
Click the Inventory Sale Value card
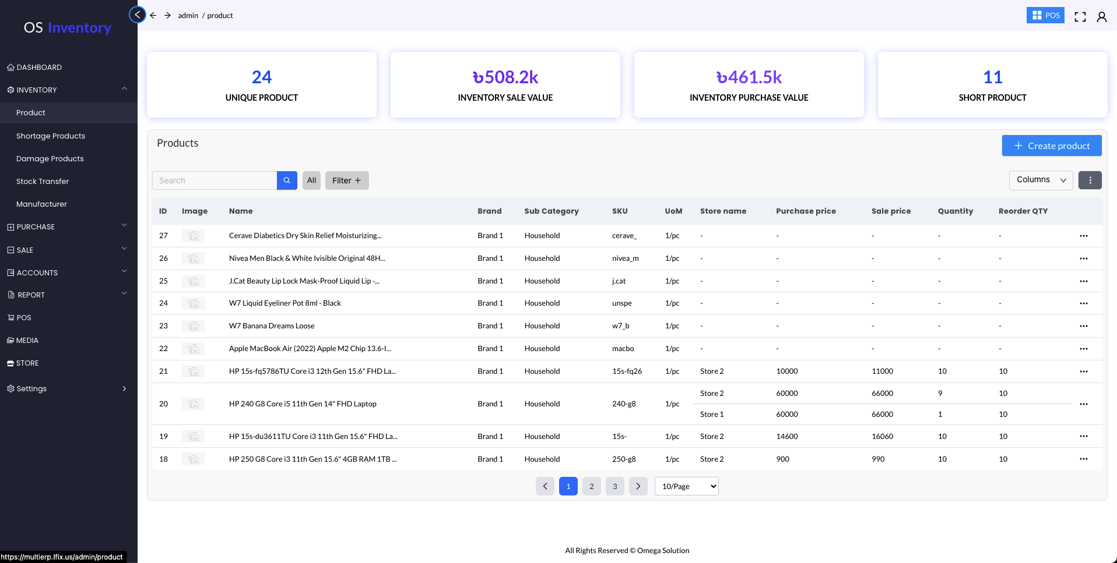point(505,84)
